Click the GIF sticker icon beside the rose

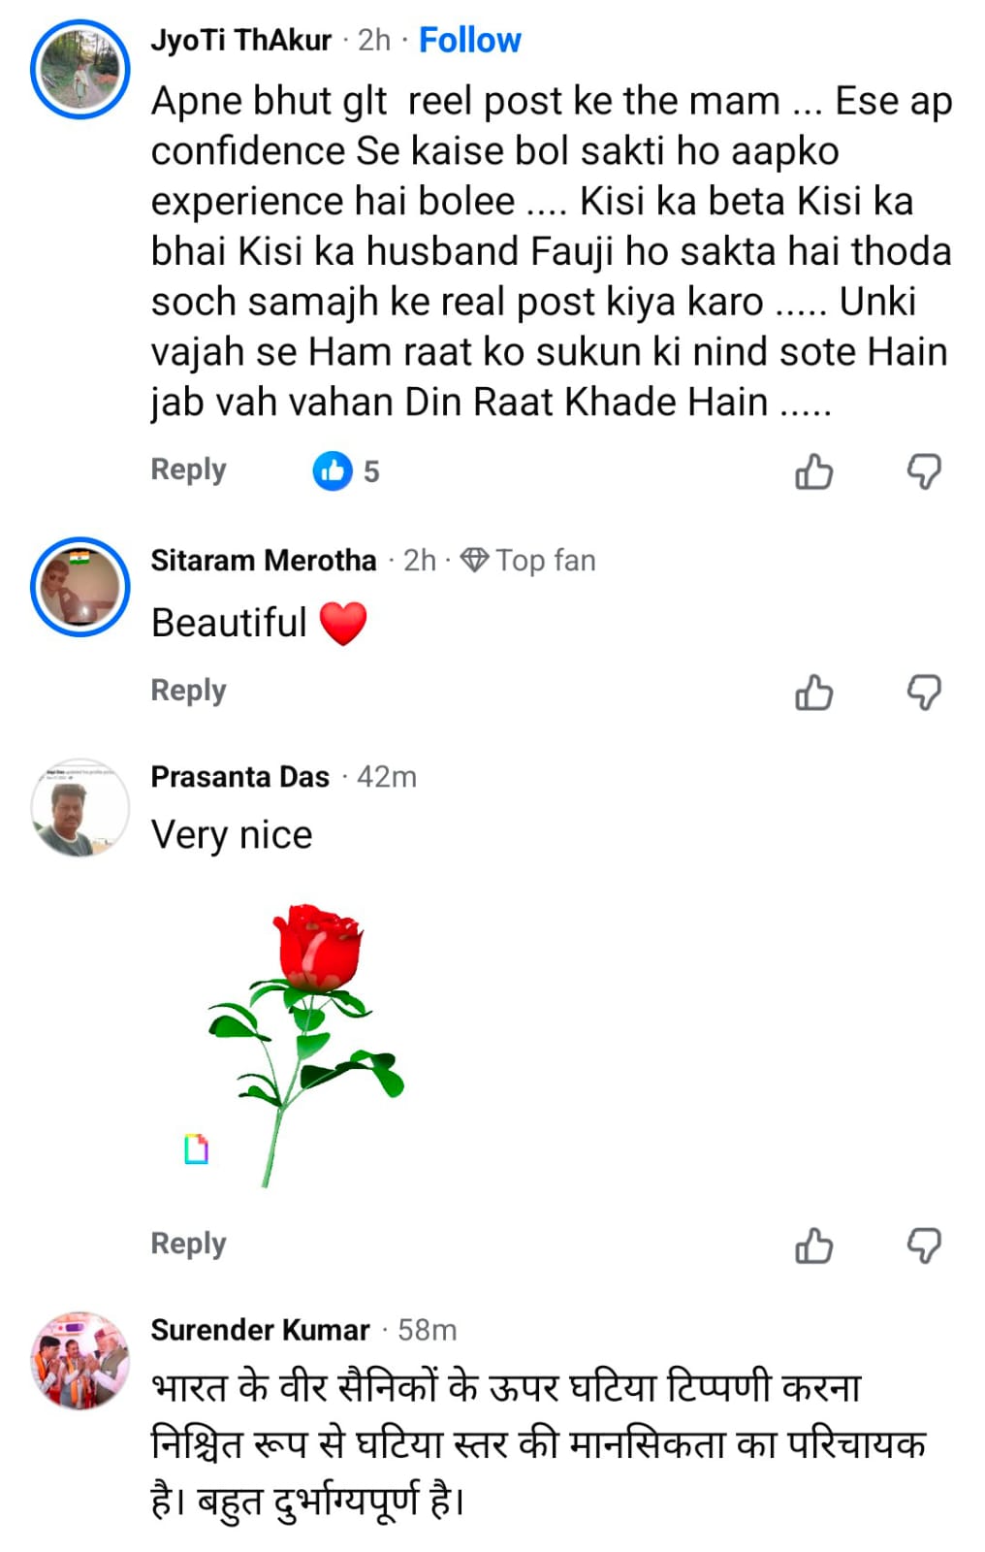click(196, 1148)
